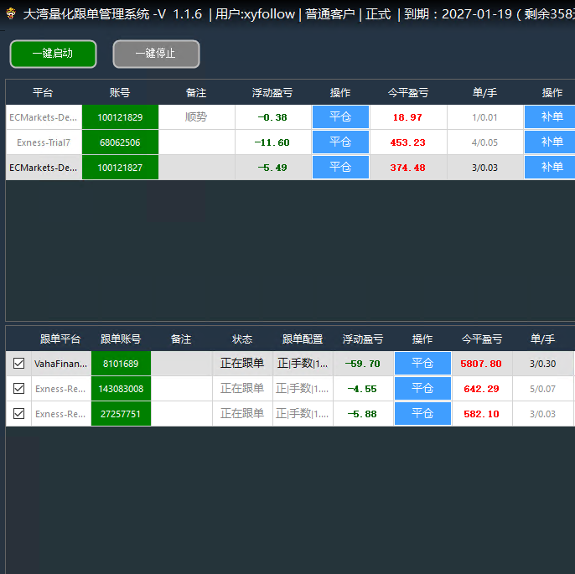This screenshot has width=575, height=574.
Task: Click 平仓 for follower account 8101689
Action: click(x=422, y=363)
